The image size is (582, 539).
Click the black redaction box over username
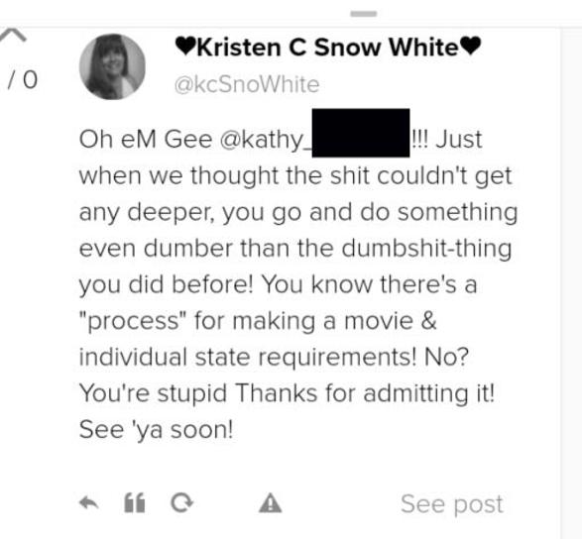pyautogui.click(x=361, y=133)
